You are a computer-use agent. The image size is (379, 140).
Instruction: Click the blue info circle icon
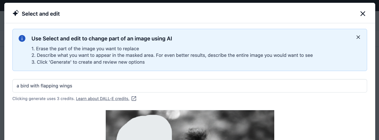point(22,38)
